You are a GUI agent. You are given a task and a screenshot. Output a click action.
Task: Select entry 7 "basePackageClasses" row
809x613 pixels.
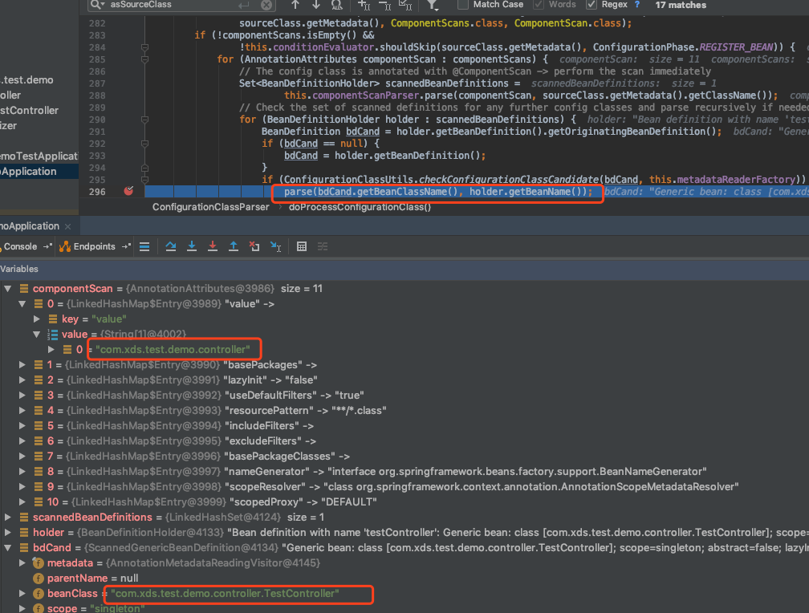coord(404,456)
